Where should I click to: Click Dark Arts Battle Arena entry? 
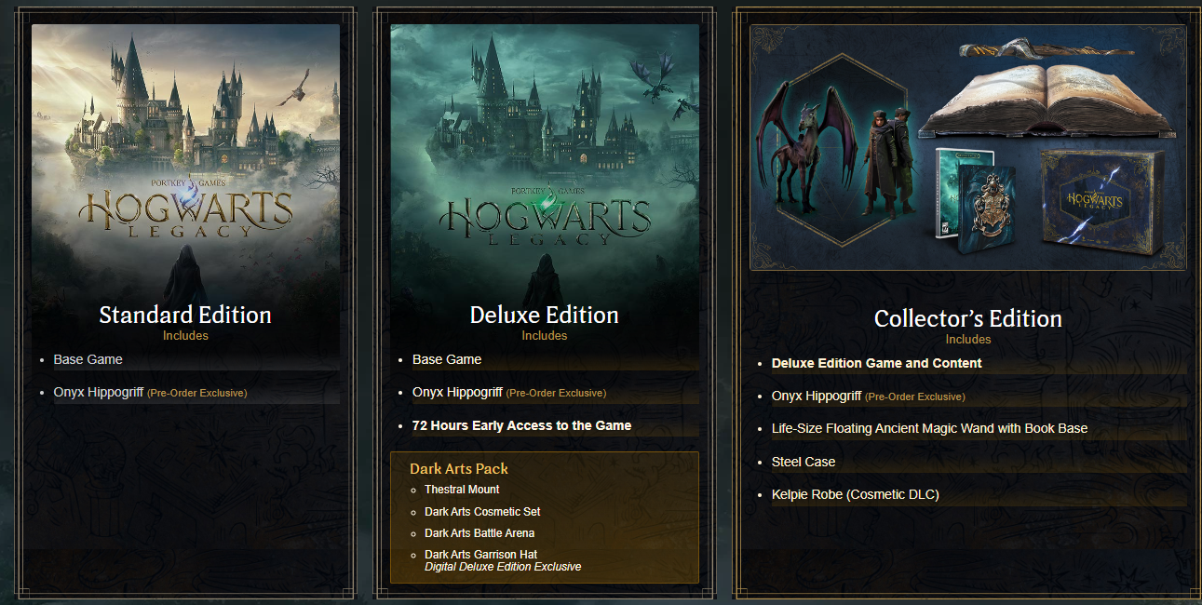pos(479,533)
